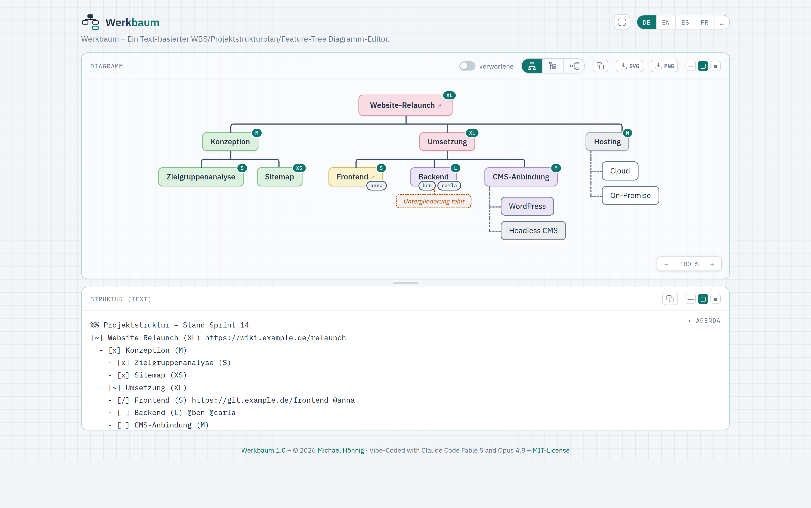
Task: Click the carla assignee tag
Action: point(449,185)
